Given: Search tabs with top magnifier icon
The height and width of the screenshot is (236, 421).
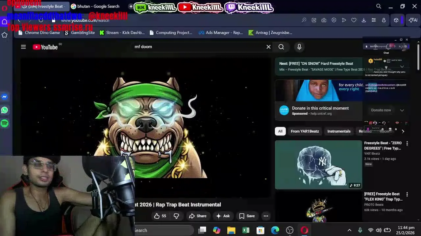Looking at the screenshot, I should [x=379, y=6].
